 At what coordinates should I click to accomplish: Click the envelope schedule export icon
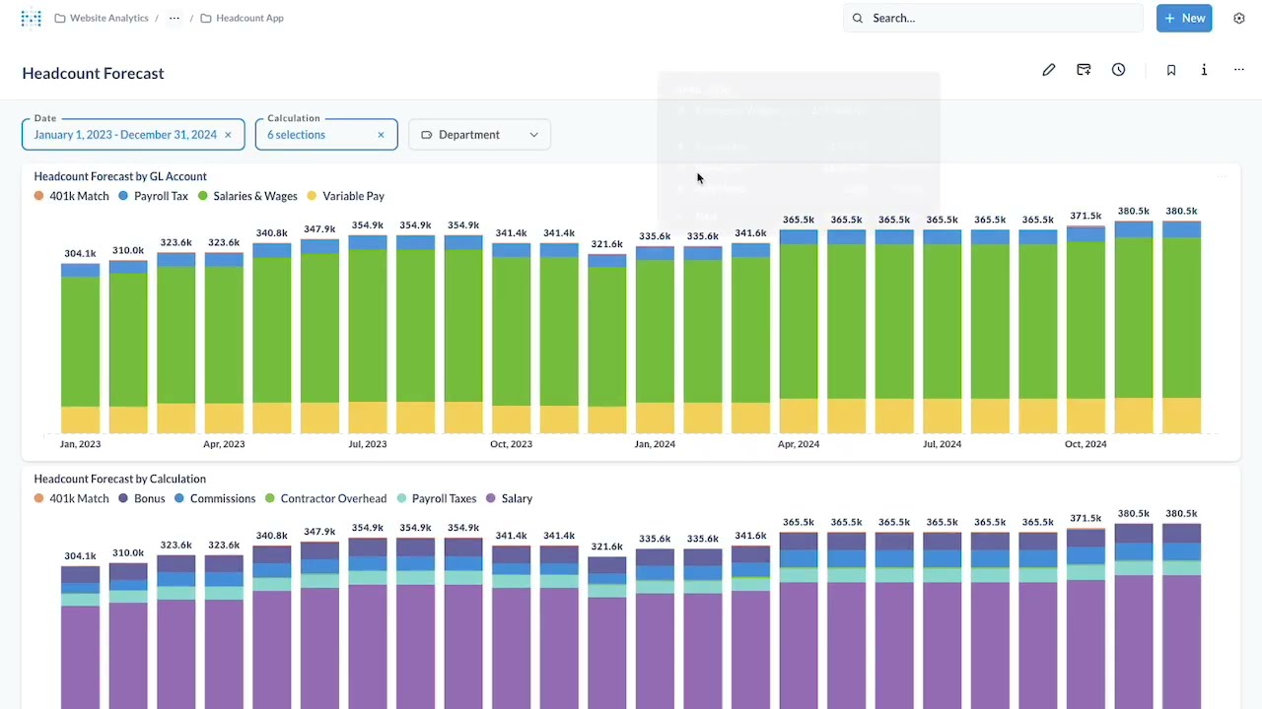point(1084,70)
